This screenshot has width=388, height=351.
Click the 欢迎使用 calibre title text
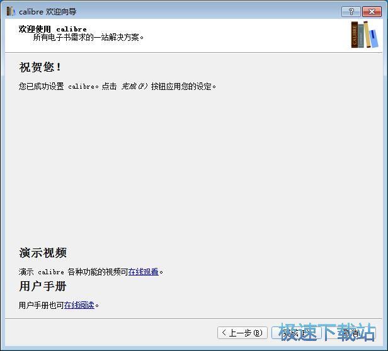pyautogui.click(x=53, y=29)
